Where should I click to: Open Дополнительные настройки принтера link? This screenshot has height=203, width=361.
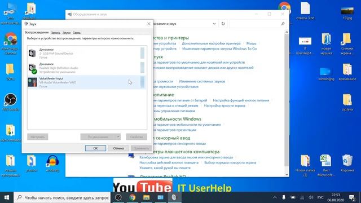click(211, 43)
